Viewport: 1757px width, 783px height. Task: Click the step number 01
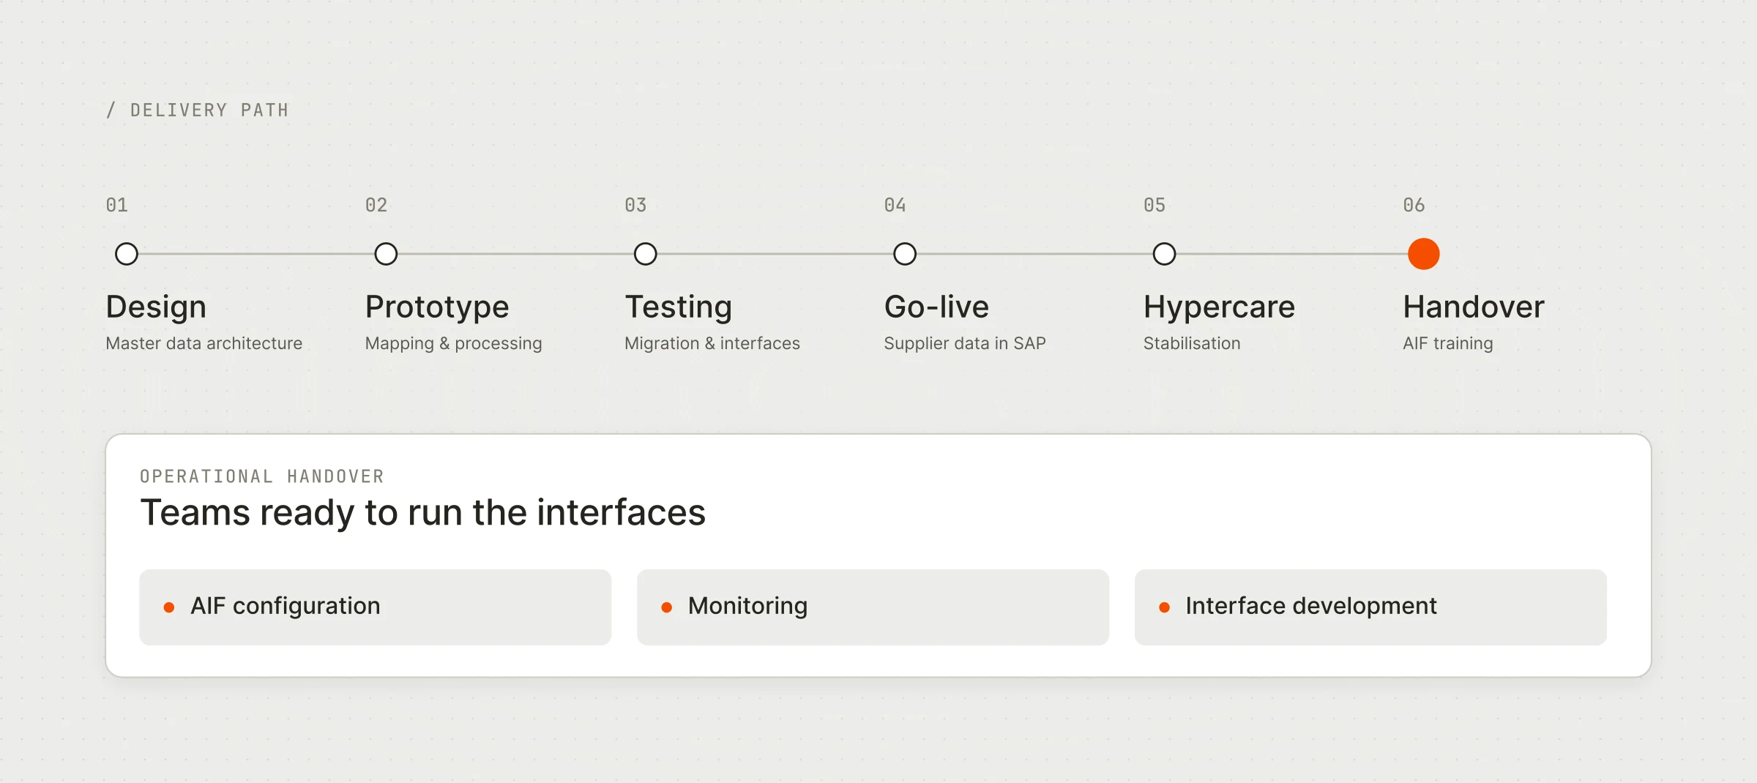click(117, 205)
